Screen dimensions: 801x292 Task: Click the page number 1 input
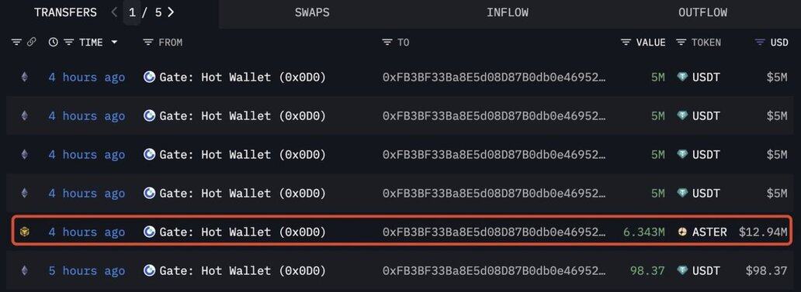click(x=132, y=12)
